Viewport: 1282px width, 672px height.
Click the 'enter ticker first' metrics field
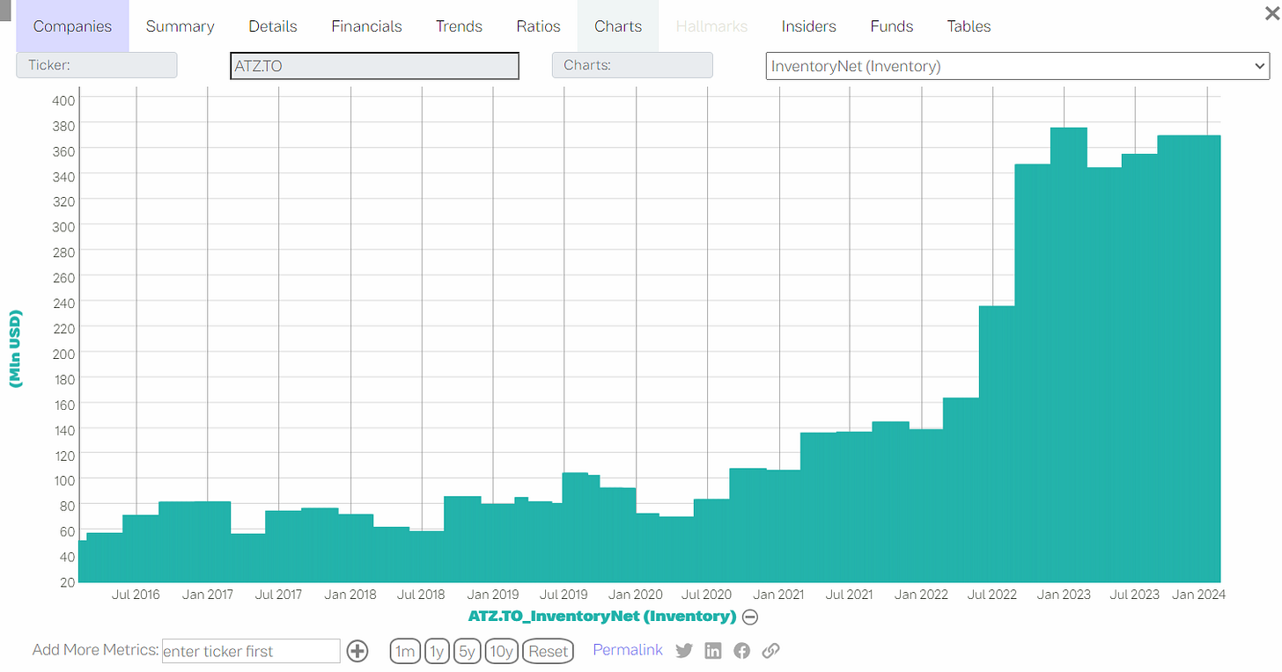[251, 651]
